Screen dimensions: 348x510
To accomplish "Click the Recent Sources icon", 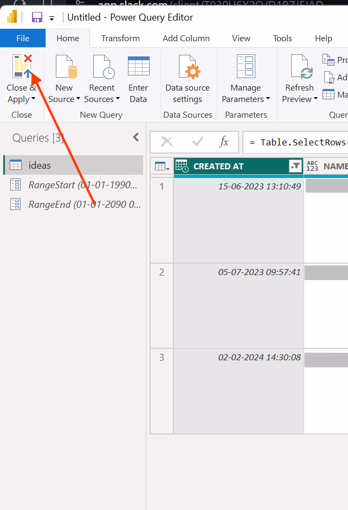I will 104,67.
